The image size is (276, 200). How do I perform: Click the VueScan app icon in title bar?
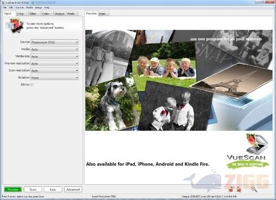pos(3,3)
